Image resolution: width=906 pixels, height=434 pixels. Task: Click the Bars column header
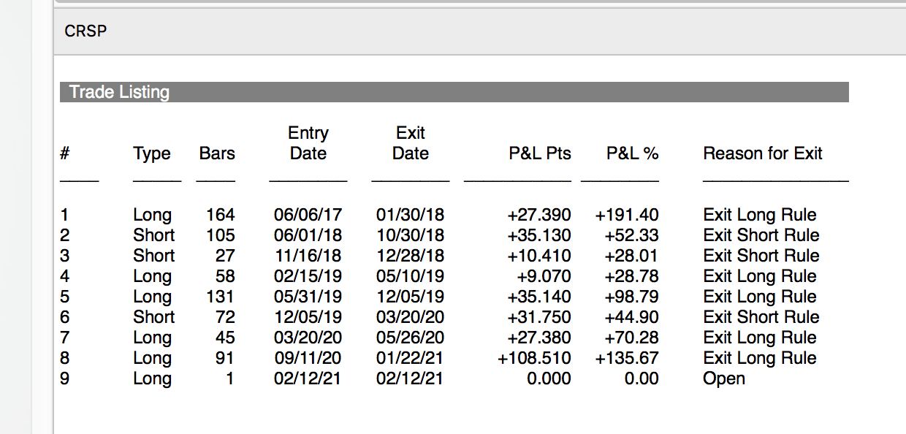(x=217, y=153)
